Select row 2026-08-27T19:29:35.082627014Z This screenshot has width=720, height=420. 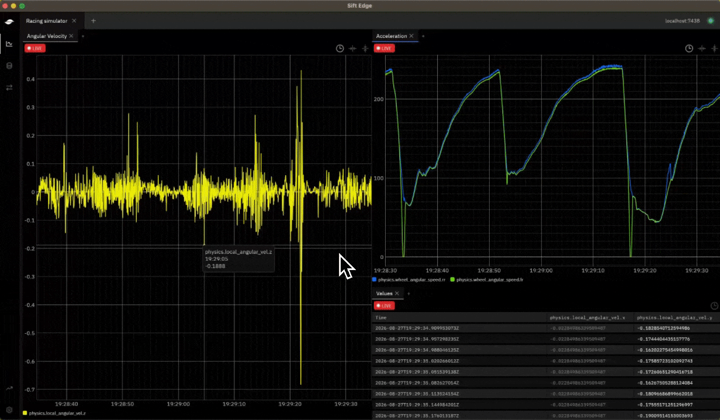click(x=546, y=383)
